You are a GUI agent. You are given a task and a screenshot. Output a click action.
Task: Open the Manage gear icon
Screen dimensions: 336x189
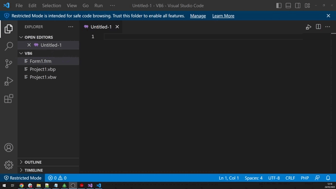click(x=9, y=165)
